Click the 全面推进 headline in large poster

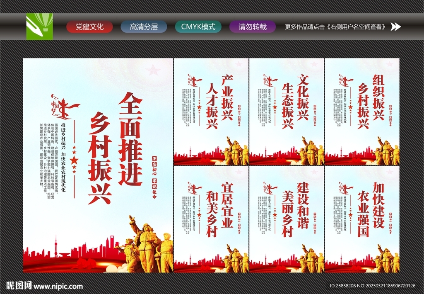(x=130, y=139)
